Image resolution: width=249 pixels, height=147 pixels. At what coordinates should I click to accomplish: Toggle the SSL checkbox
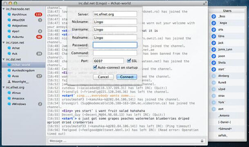click(129, 61)
